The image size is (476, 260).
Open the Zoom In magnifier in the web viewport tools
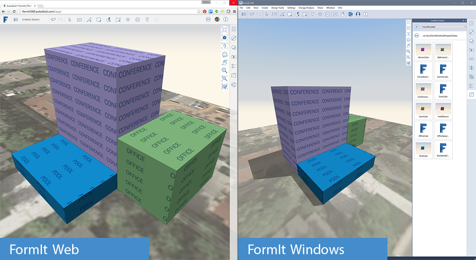[225, 71]
